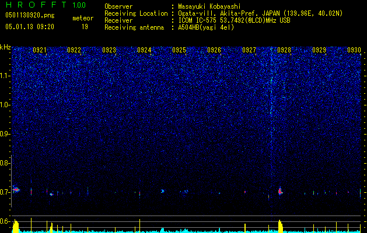Click the HROFFT 1.00 program title
Image resolution: width=367 pixels, height=233 pixels.
pos(46,5)
